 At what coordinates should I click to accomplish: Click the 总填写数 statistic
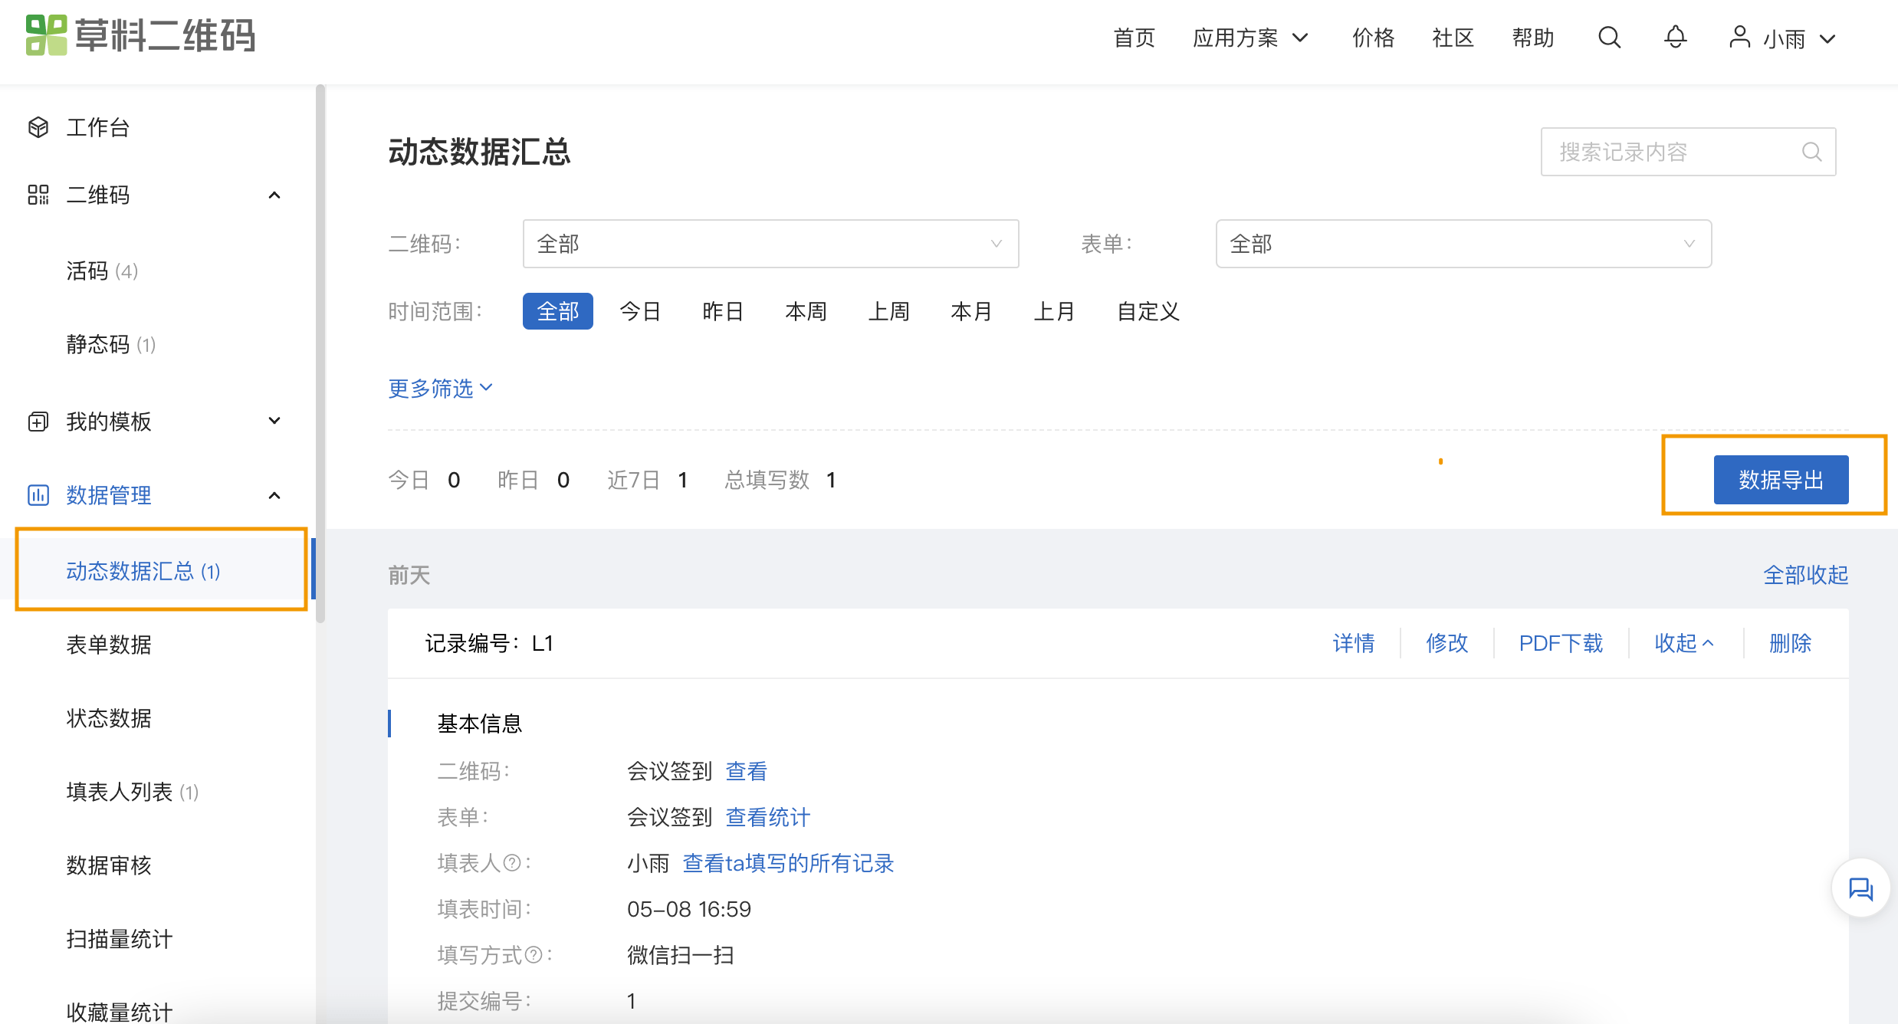tap(780, 480)
